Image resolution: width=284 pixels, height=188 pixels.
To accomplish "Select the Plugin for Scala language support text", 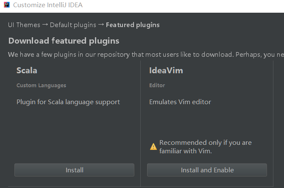I will pos(68,102).
